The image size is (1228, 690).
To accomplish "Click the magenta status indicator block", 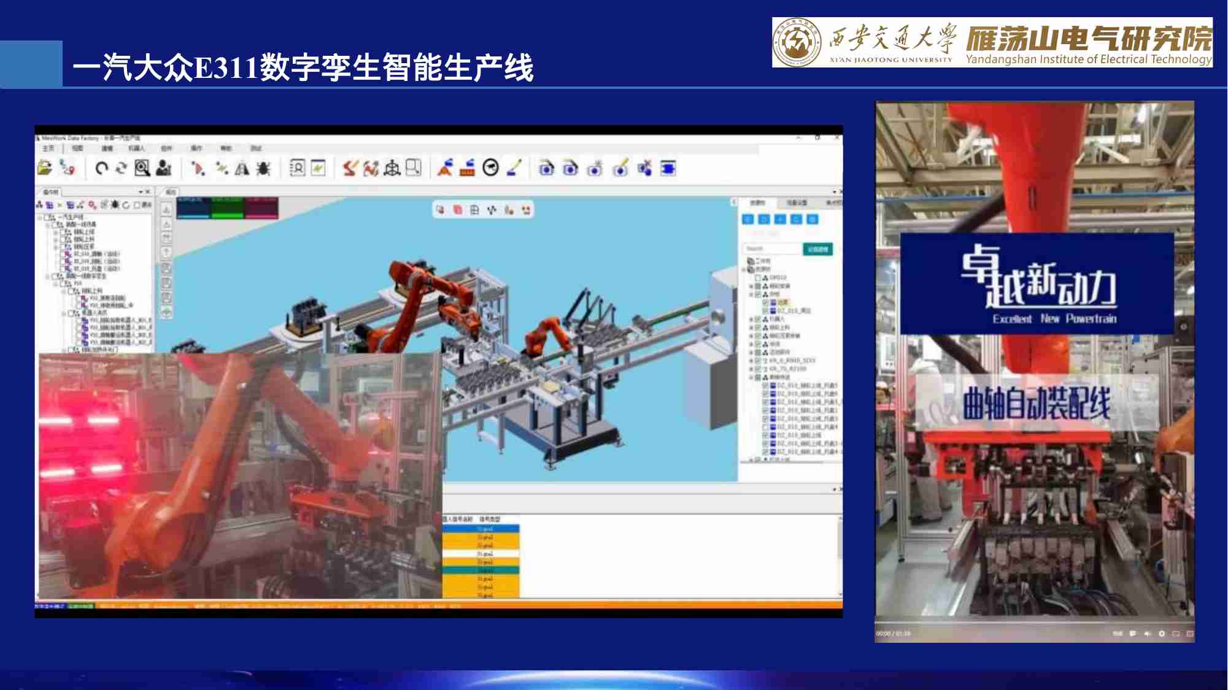I will click(x=261, y=208).
